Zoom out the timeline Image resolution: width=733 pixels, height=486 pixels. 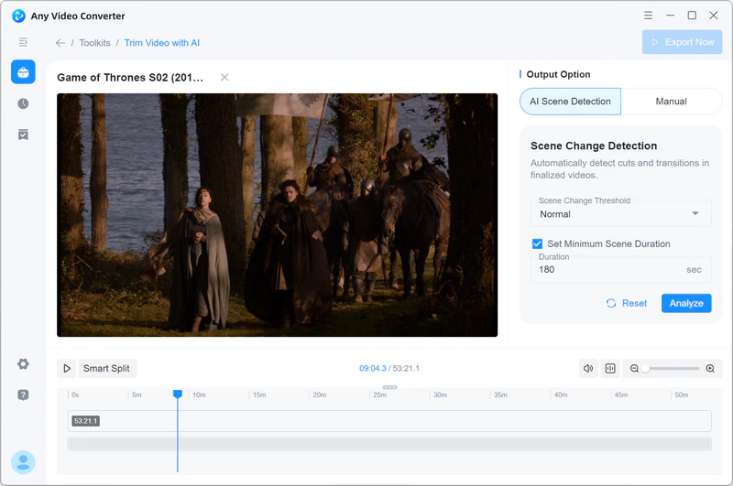pyautogui.click(x=634, y=368)
